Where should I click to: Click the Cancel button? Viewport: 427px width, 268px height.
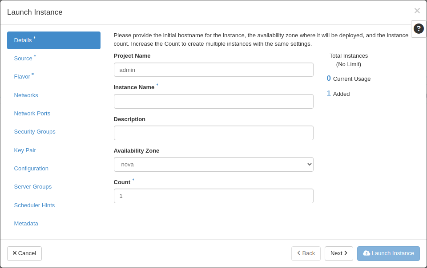(x=24, y=253)
